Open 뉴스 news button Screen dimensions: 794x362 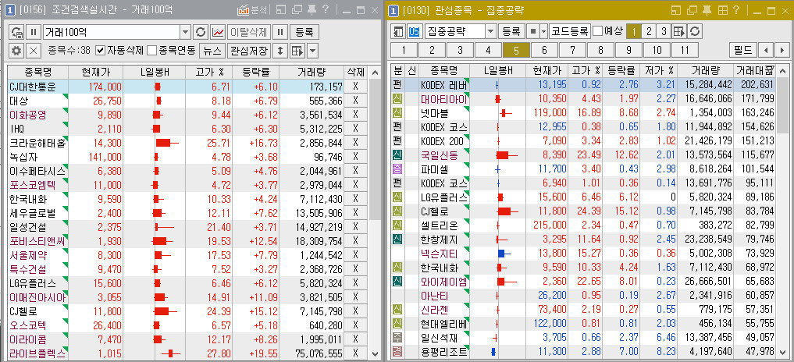213,50
